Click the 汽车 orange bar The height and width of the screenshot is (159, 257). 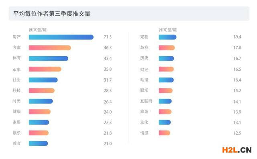tap(50, 48)
